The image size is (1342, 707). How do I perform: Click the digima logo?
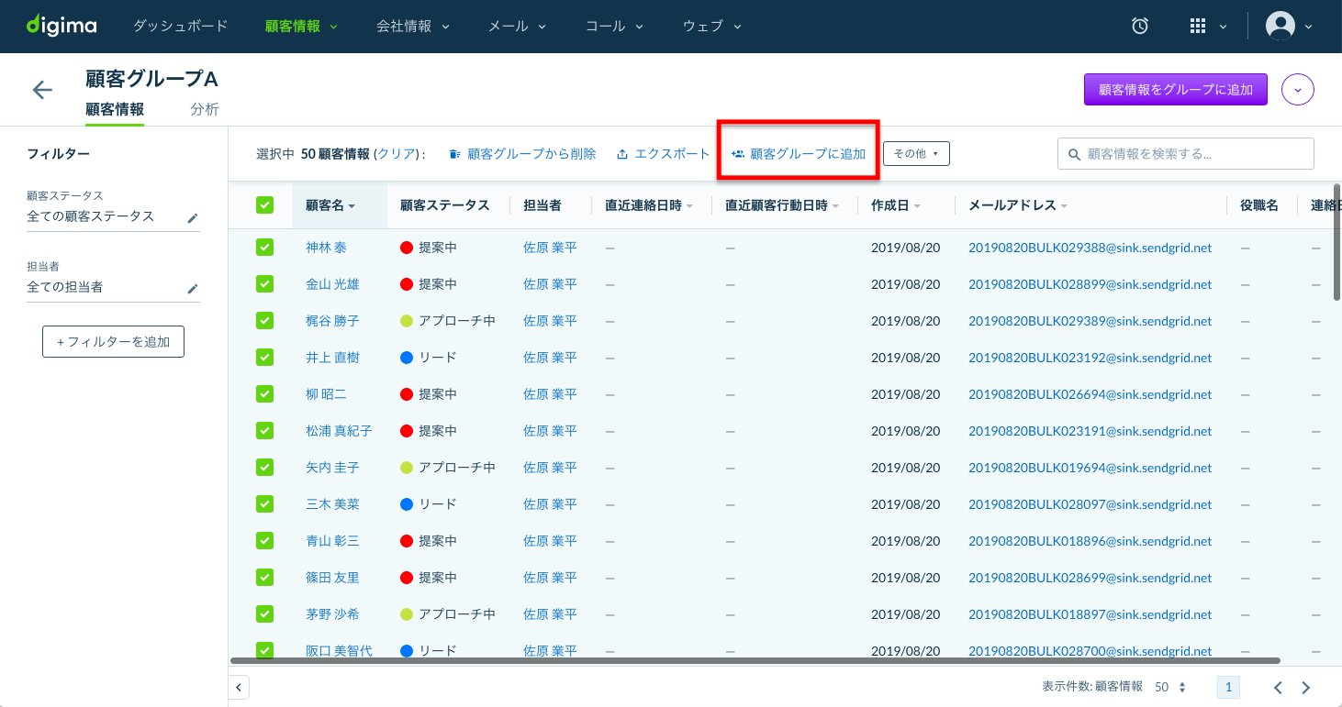[62, 26]
